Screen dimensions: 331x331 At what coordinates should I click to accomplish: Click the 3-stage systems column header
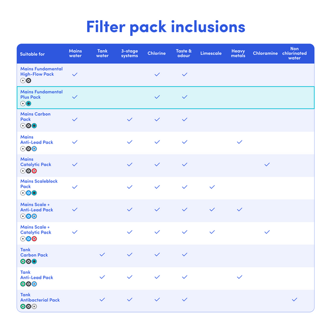pos(130,53)
